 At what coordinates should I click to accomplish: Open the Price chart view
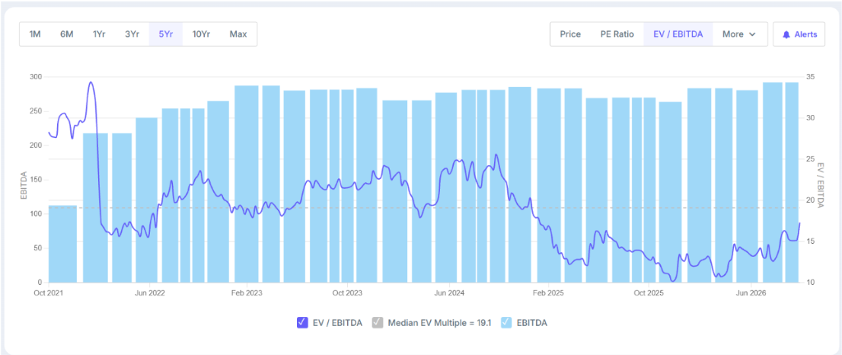coord(570,34)
